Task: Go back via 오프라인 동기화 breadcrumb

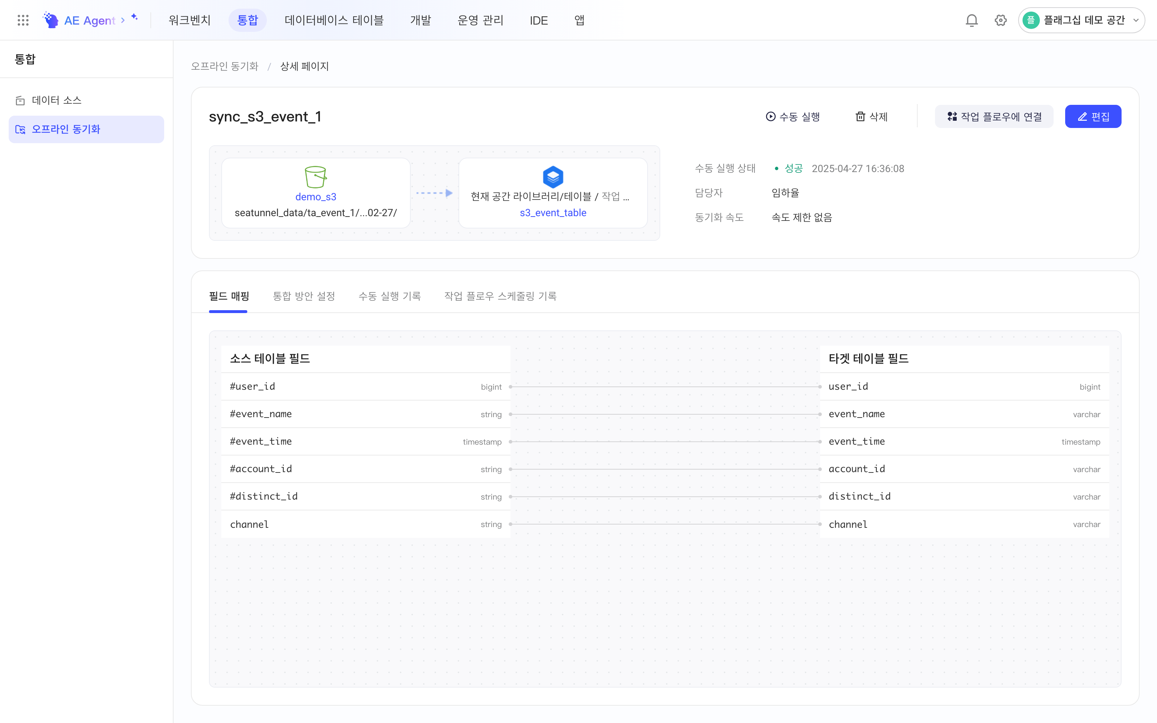Action: (225, 66)
